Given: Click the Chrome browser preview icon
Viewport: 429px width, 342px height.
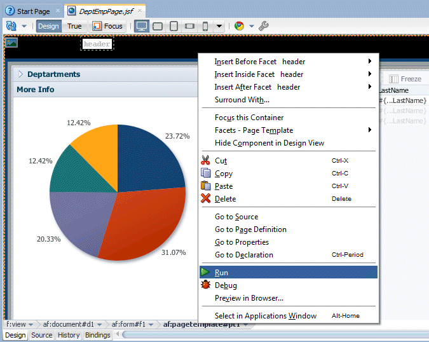Looking at the screenshot, I should click(239, 26).
